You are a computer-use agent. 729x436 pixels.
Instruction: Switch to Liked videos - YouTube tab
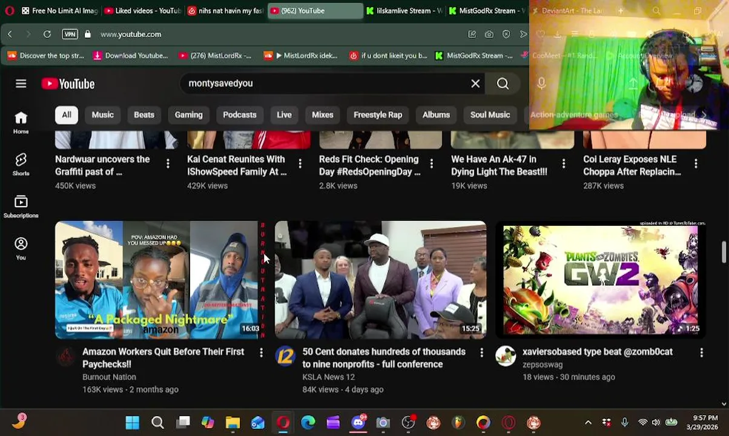tap(143, 11)
